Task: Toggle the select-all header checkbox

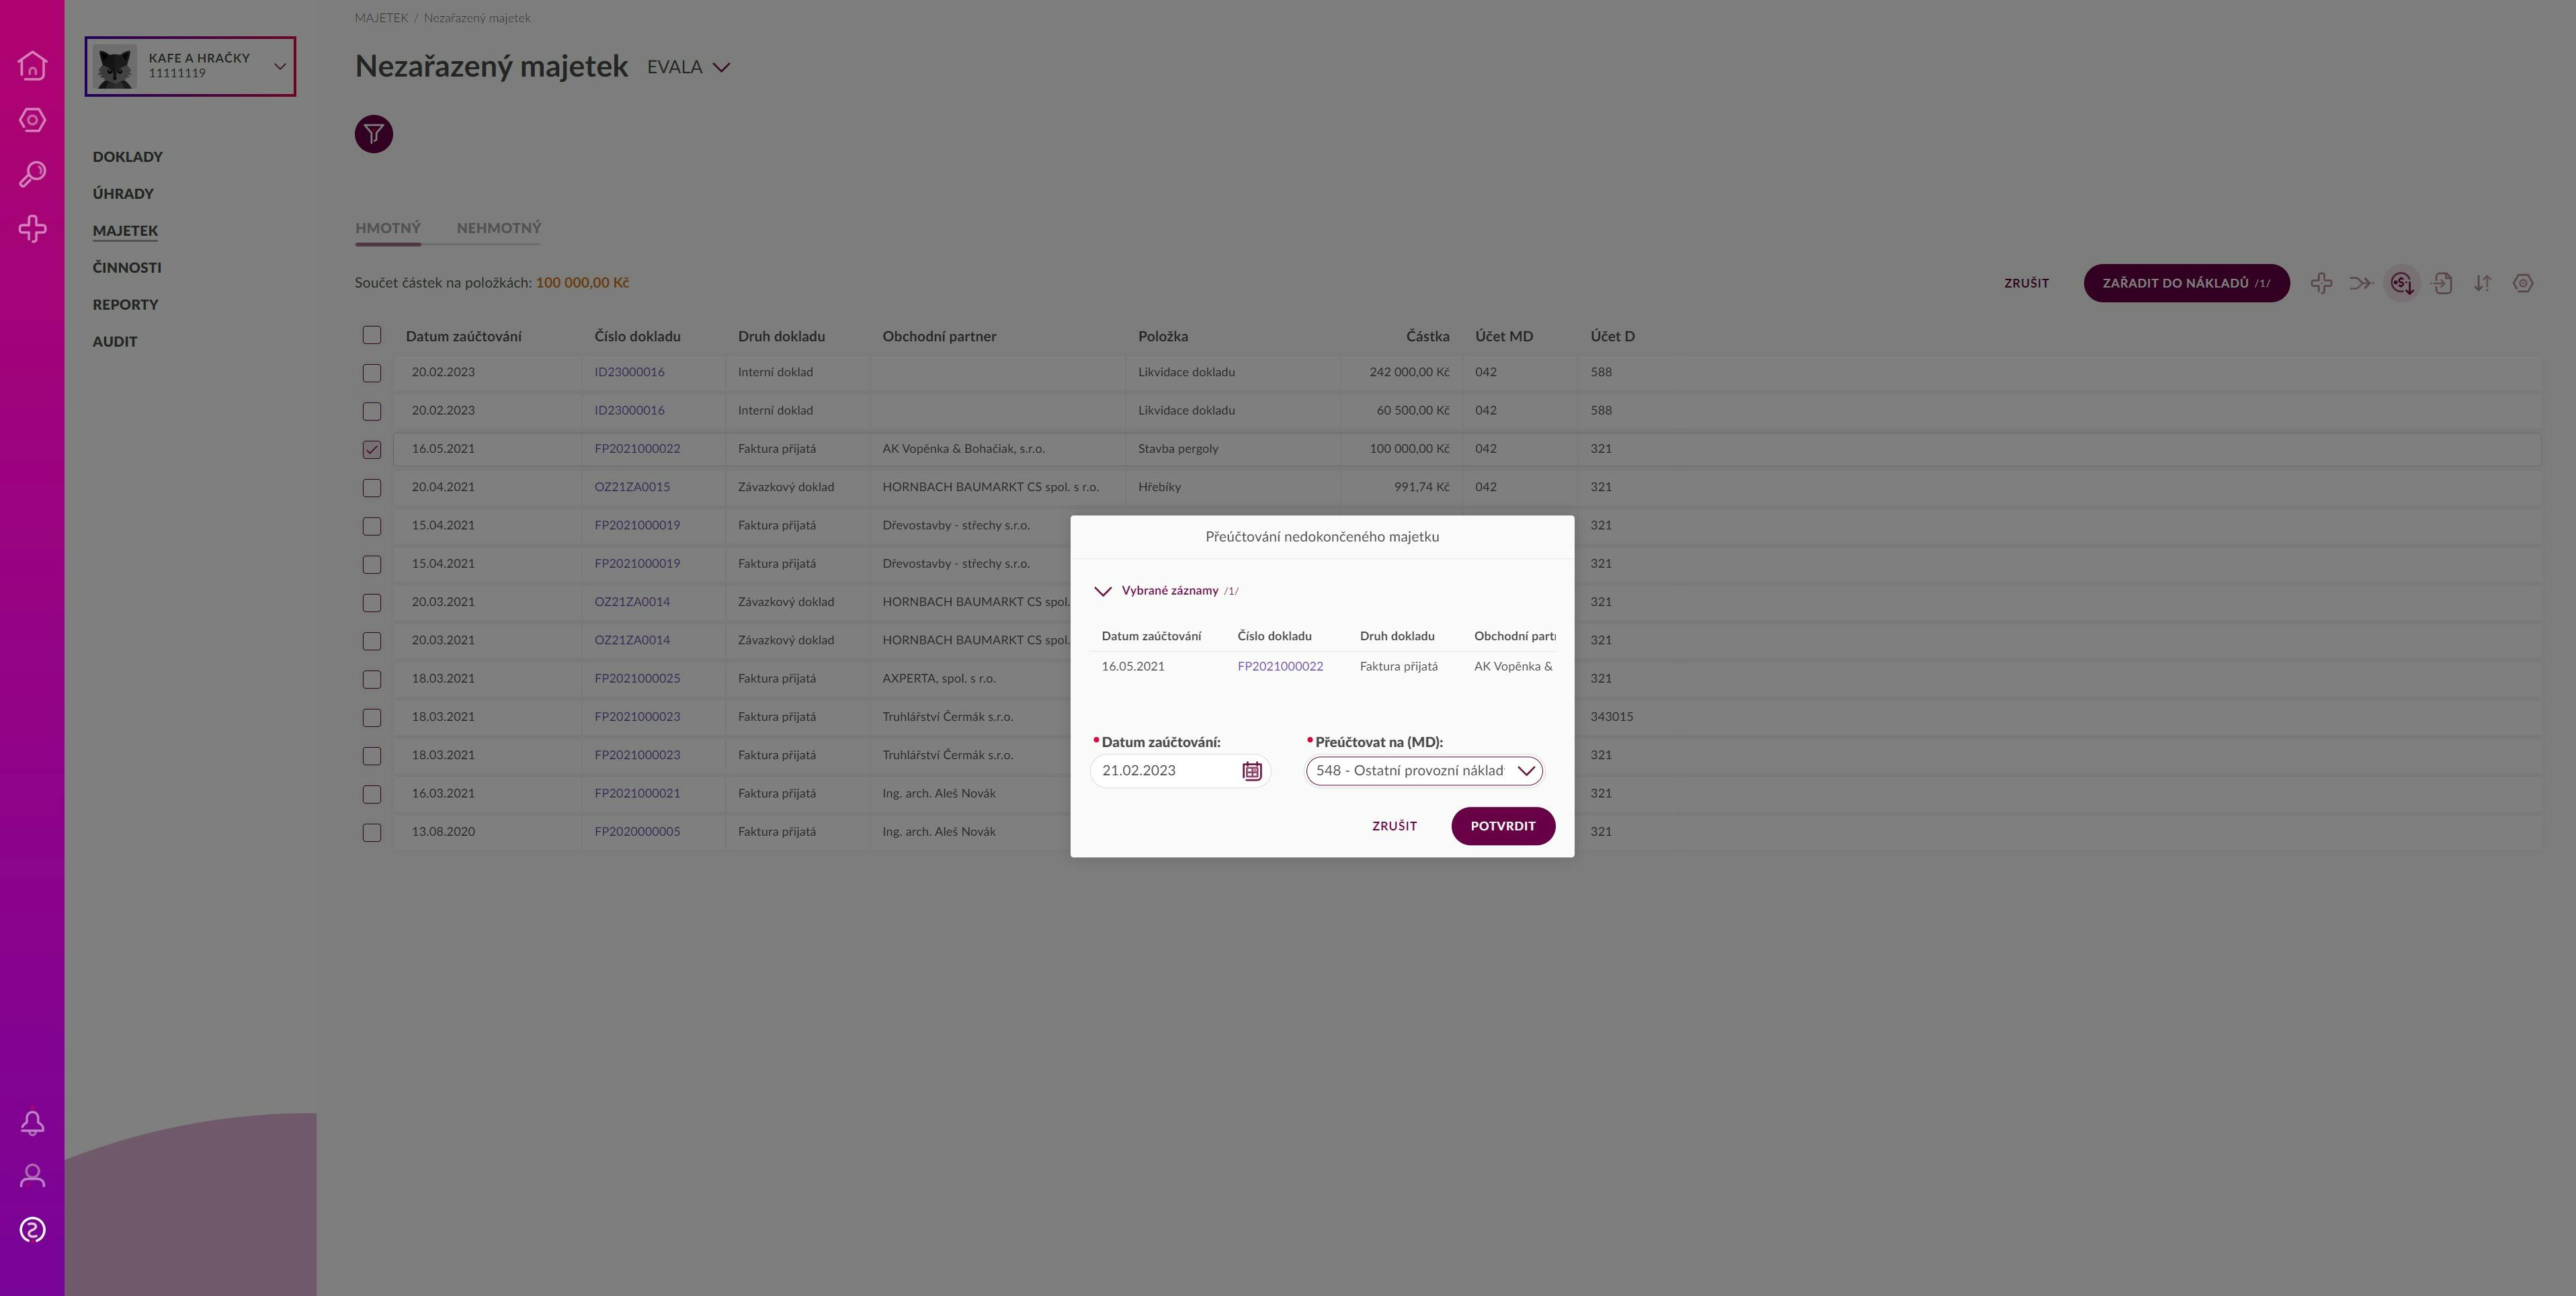Action: (371, 335)
